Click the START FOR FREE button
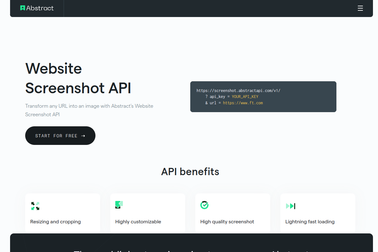378x252 pixels. click(x=60, y=136)
